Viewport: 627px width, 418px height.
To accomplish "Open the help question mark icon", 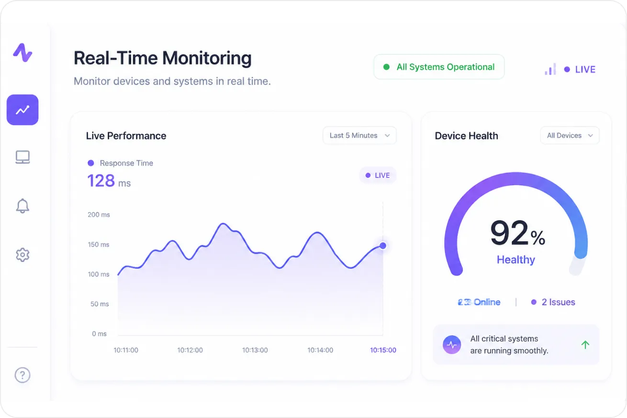I will point(22,374).
